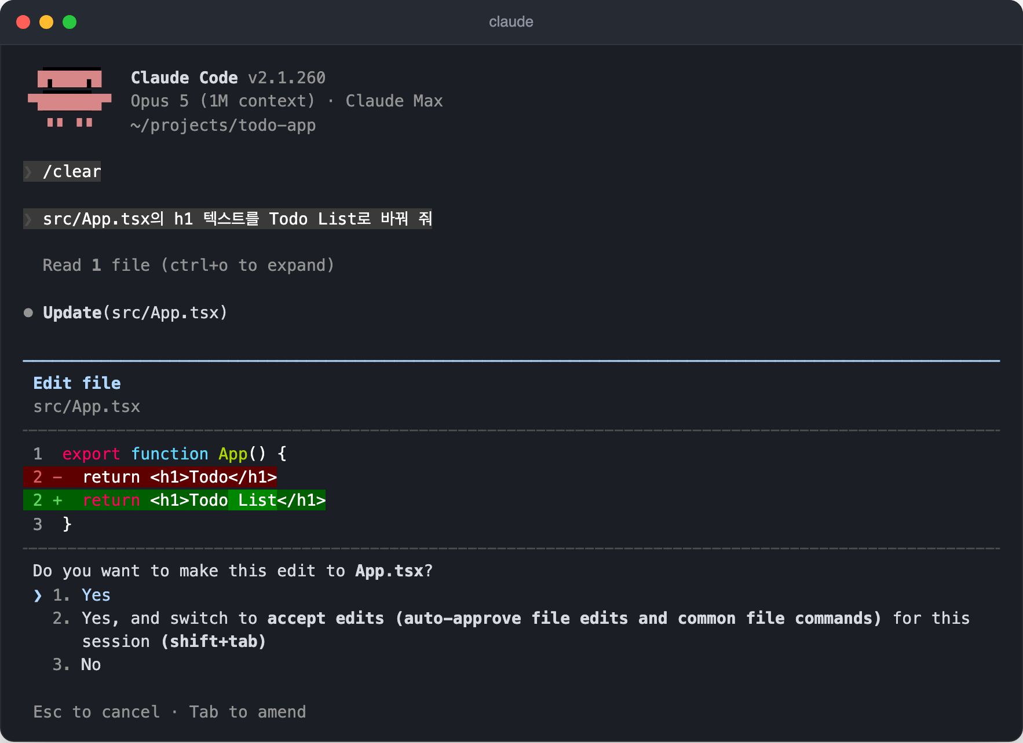Click the version v2.1.260 text
The image size is (1023, 743).
[287, 78]
